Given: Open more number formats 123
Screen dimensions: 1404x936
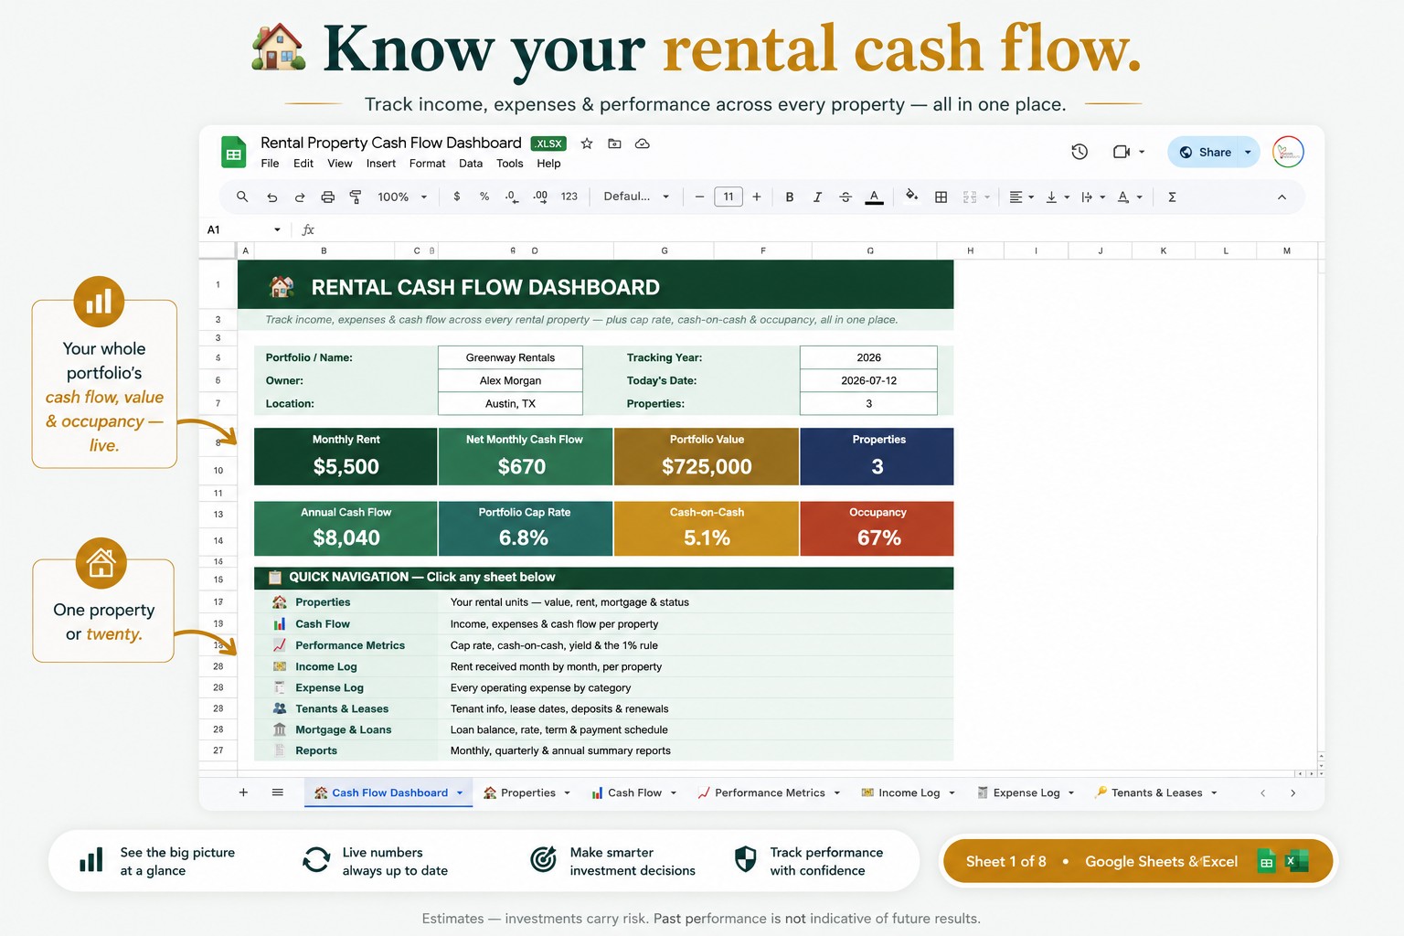Looking at the screenshot, I should [x=569, y=197].
